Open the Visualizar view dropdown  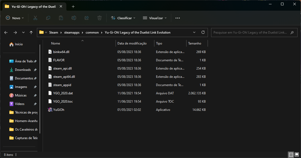[x=155, y=18]
